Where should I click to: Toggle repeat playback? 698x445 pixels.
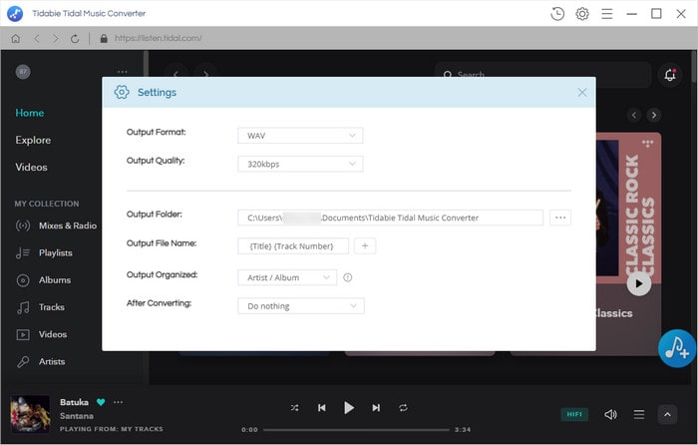point(403,407)
